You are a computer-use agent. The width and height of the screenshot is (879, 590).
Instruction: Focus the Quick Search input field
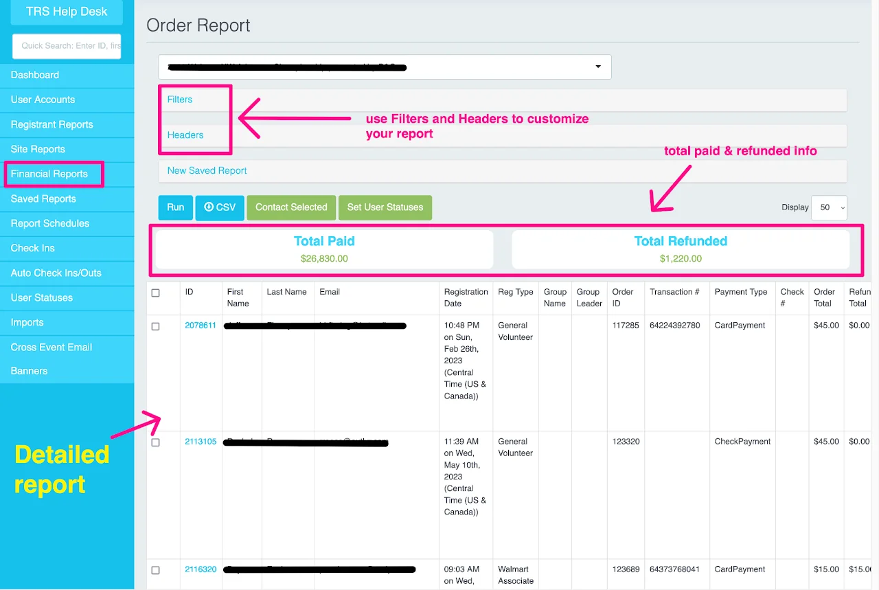pos(67,46)
